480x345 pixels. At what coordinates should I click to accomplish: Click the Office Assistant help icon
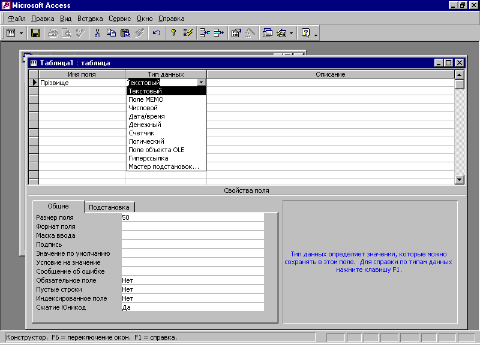[306, 33]
